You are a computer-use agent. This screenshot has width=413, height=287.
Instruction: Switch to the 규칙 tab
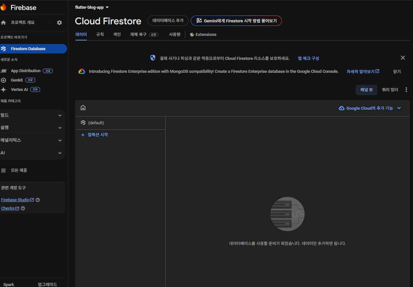100,35
